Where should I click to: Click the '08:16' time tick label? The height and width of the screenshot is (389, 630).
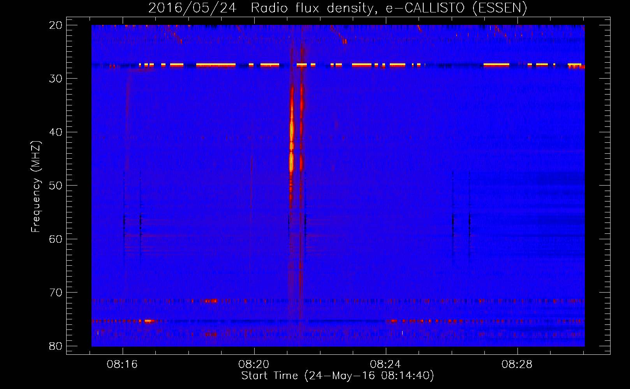pyautogui.click(x=122, y=364)
